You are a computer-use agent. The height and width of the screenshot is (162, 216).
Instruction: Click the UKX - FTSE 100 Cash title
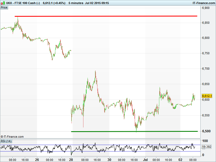coord(23,3)
